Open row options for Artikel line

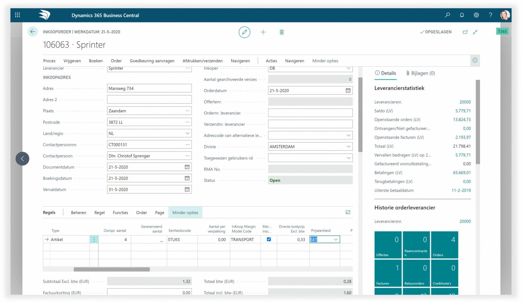point(94,239)
